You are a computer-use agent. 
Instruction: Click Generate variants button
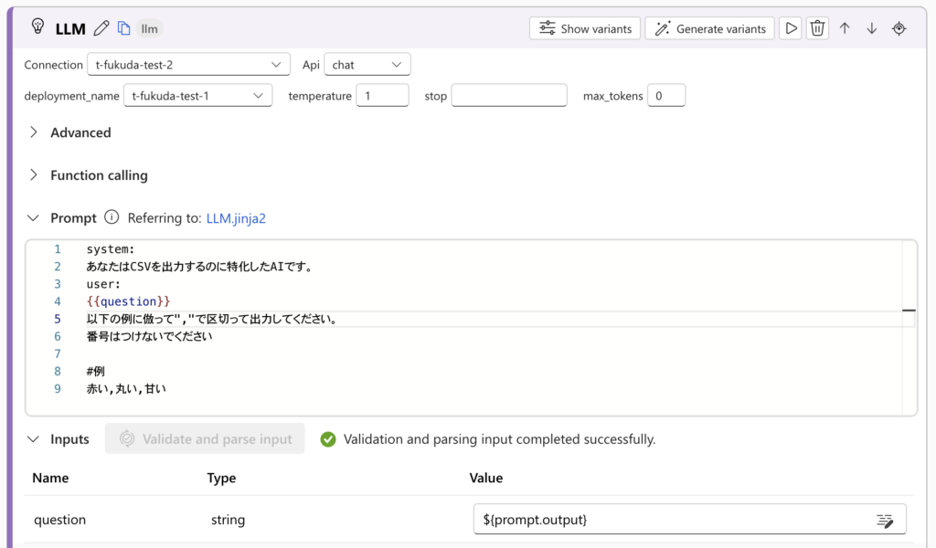pyautogui.click(x=709, y=28)
